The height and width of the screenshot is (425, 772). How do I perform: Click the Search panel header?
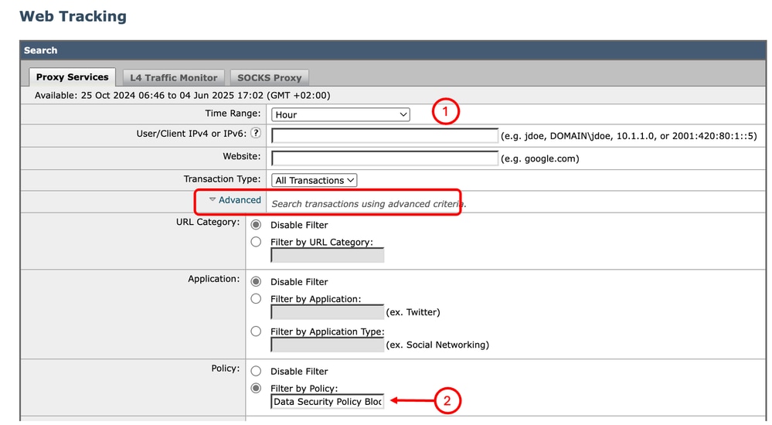[393, 51]
